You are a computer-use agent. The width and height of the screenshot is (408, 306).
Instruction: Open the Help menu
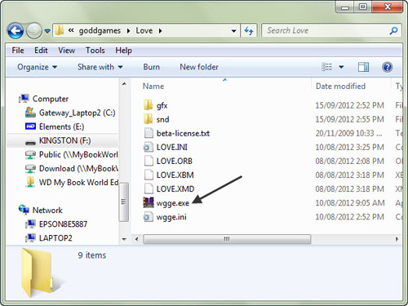click(123, 51)
